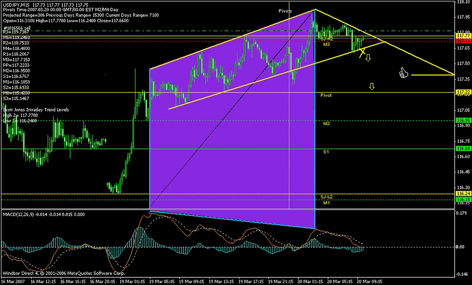Select the 'S1' level label
472x285 pixels.
[x=326, y=151]
